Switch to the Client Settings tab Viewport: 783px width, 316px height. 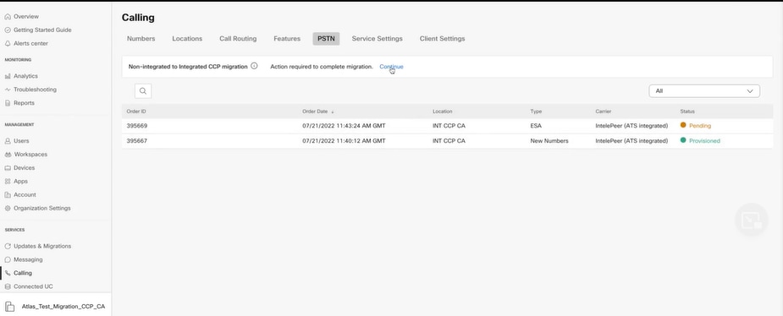(442, 38)
